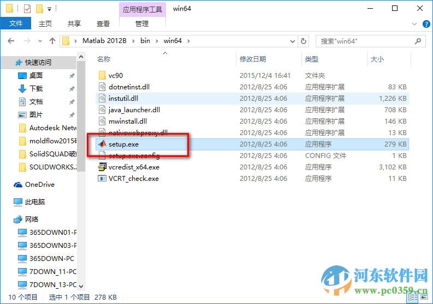The height and width of the screenshot is (304, 433).
Task: Open OneDrive in the sidebar
Action: [39, 184]
